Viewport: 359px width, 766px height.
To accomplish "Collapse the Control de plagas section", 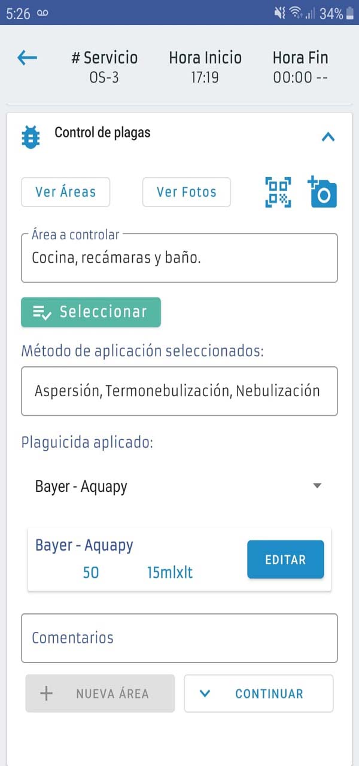I will [328, 137].
